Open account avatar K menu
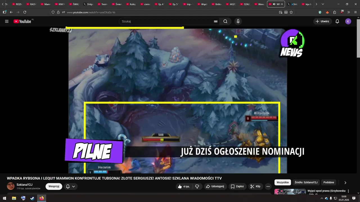Image resolution: width=360 pixels, height=202 pixels. pyautogui.click(x=348, y=21)
